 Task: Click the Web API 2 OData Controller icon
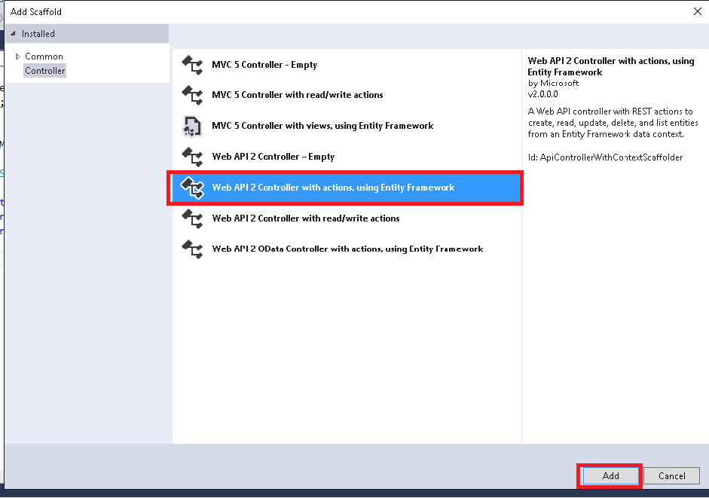tap(192, 249)
